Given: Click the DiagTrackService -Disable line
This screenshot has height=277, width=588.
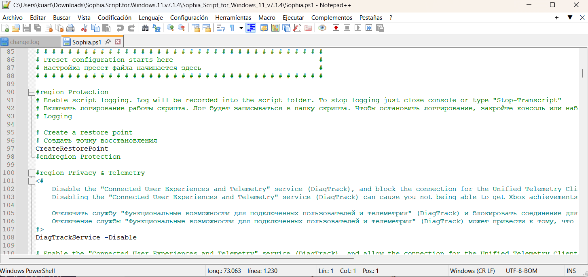Looking at the screenshot, I should [x=86, y=237].
